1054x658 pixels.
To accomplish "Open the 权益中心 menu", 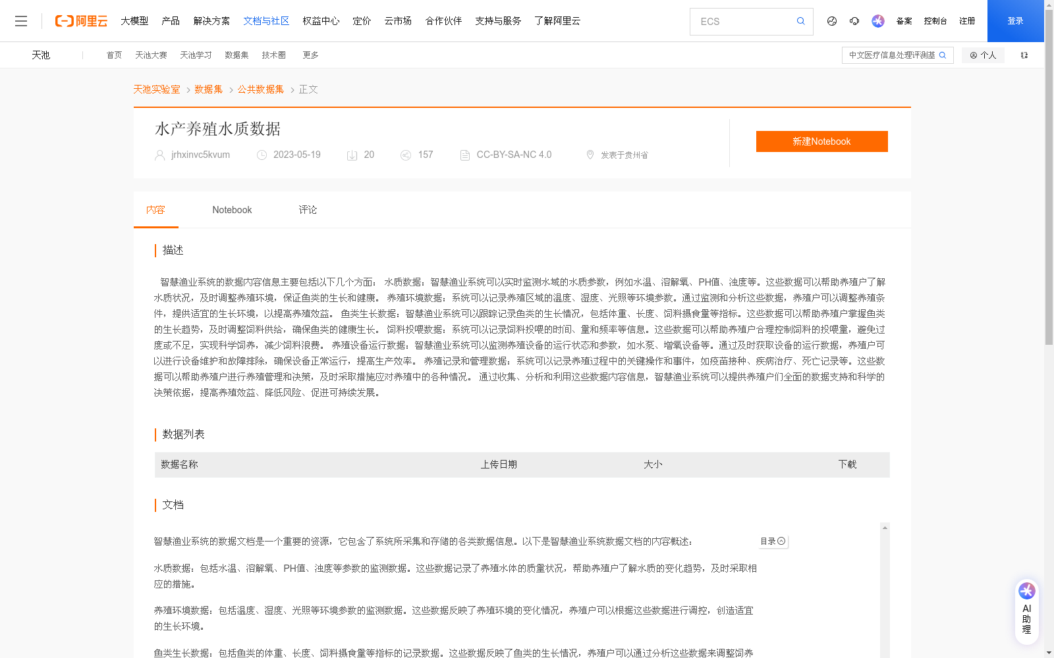I will [321, 21].
